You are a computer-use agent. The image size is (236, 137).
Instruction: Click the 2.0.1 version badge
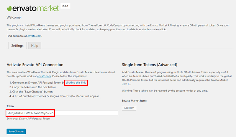tap(65, 6)
